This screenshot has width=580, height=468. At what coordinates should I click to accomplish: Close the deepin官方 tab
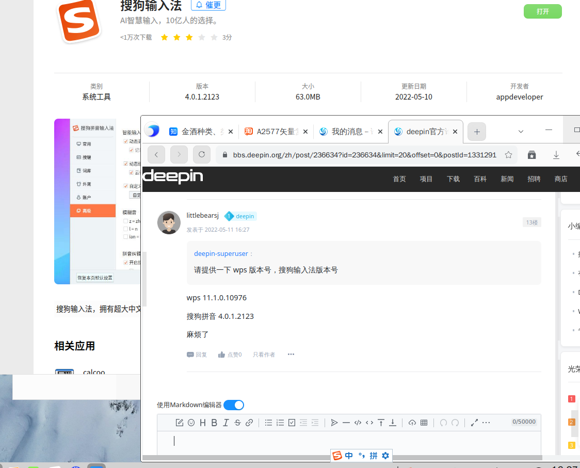tap(455, 132)
